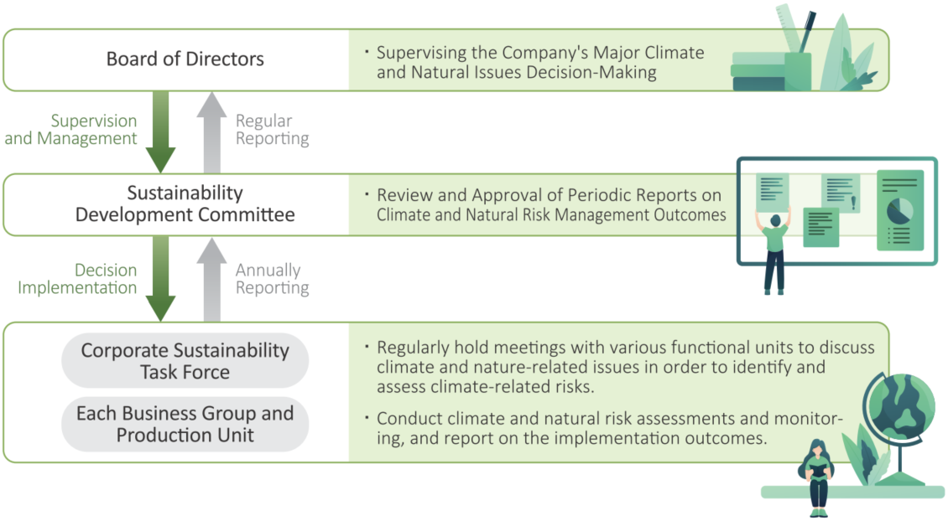Screen dimensions: 948x521
Task: Click the gray Regular Reporting up arrow
Action: 211,132
